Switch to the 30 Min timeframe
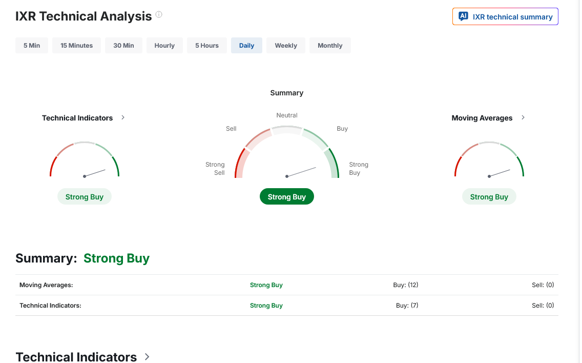Image resolution: width=582 pixels, height=363 pixels. (x=123, y=45)
